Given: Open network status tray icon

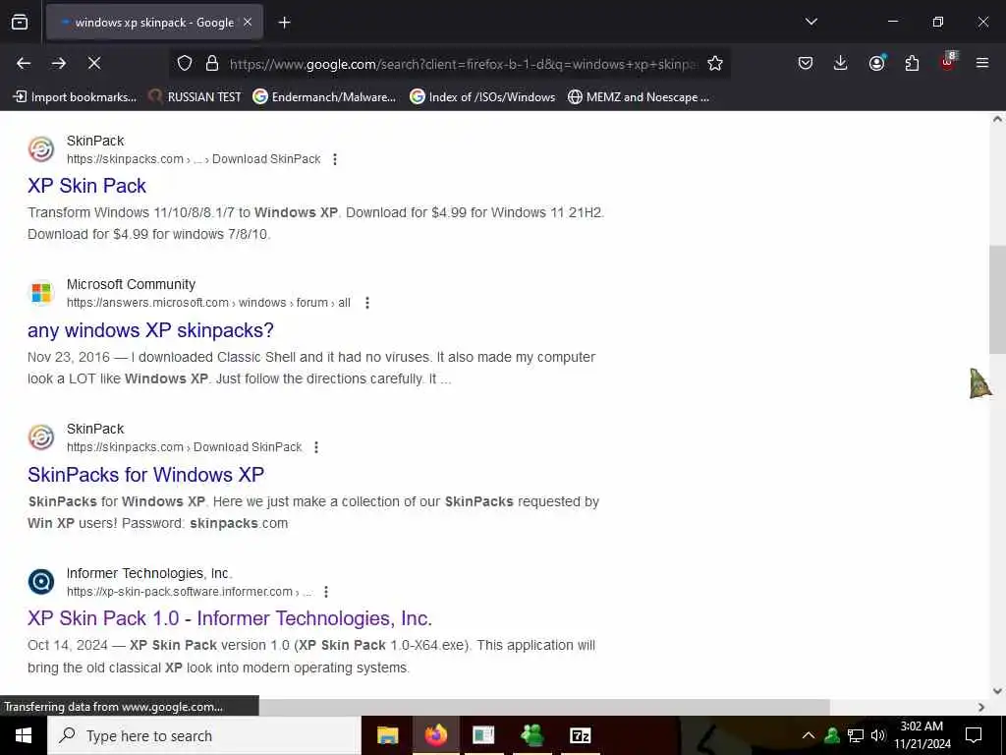Looking at the screenshot, I should tap(856, 735).
